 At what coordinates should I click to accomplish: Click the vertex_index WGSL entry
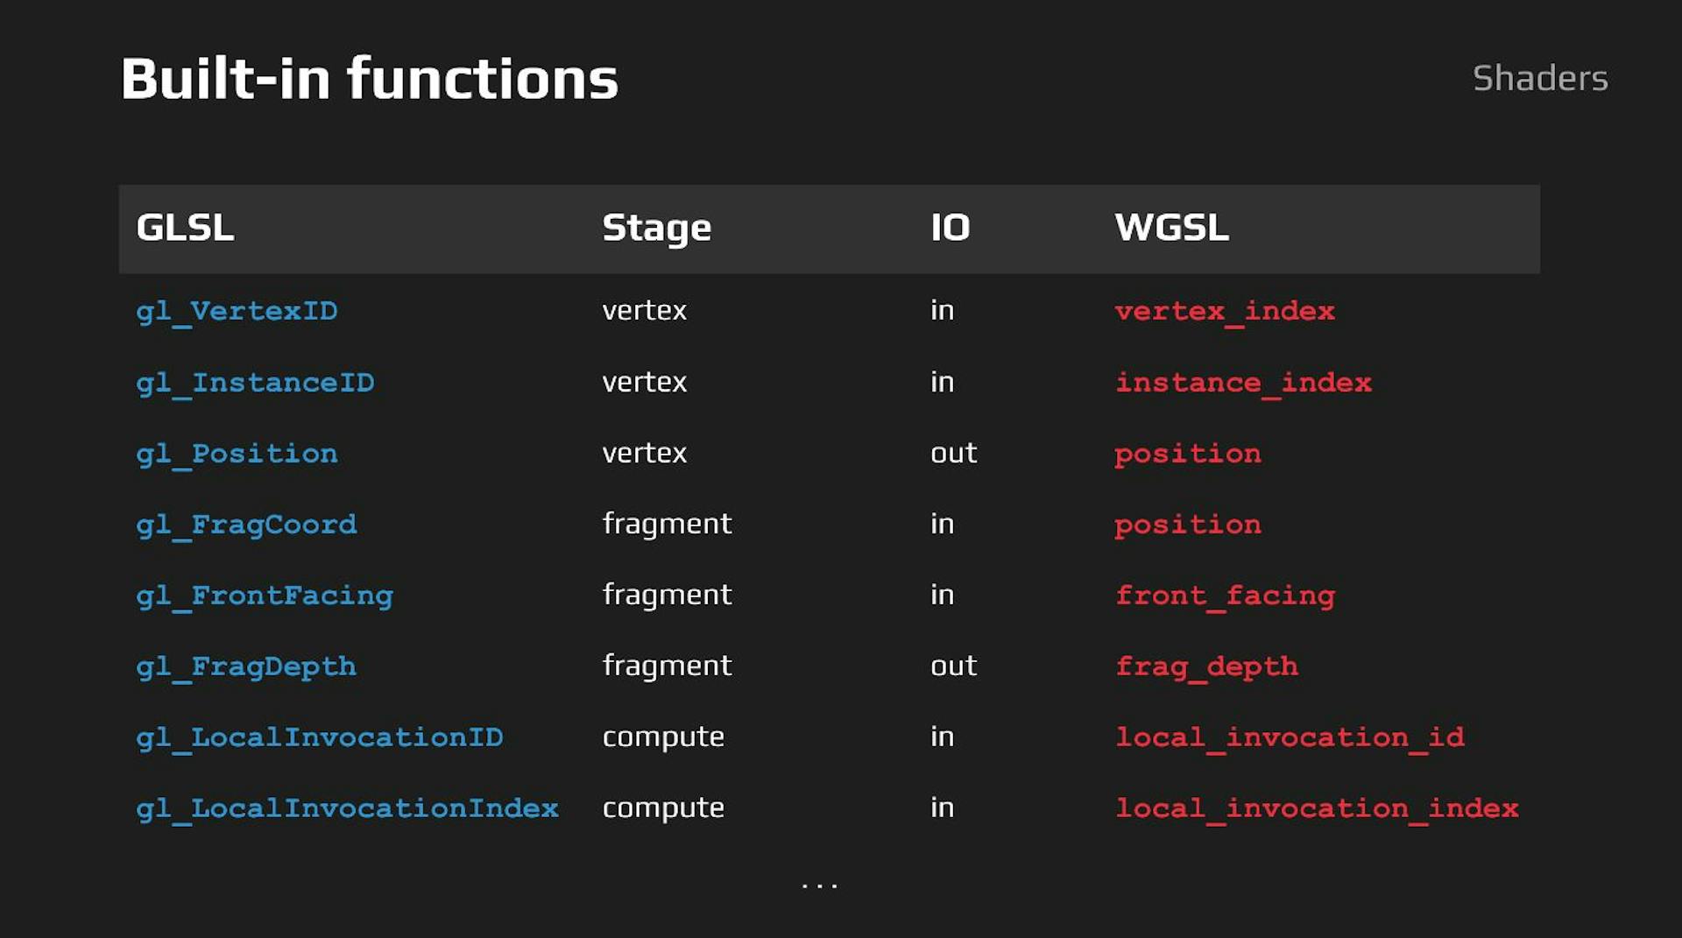(x=1224, y=310)
